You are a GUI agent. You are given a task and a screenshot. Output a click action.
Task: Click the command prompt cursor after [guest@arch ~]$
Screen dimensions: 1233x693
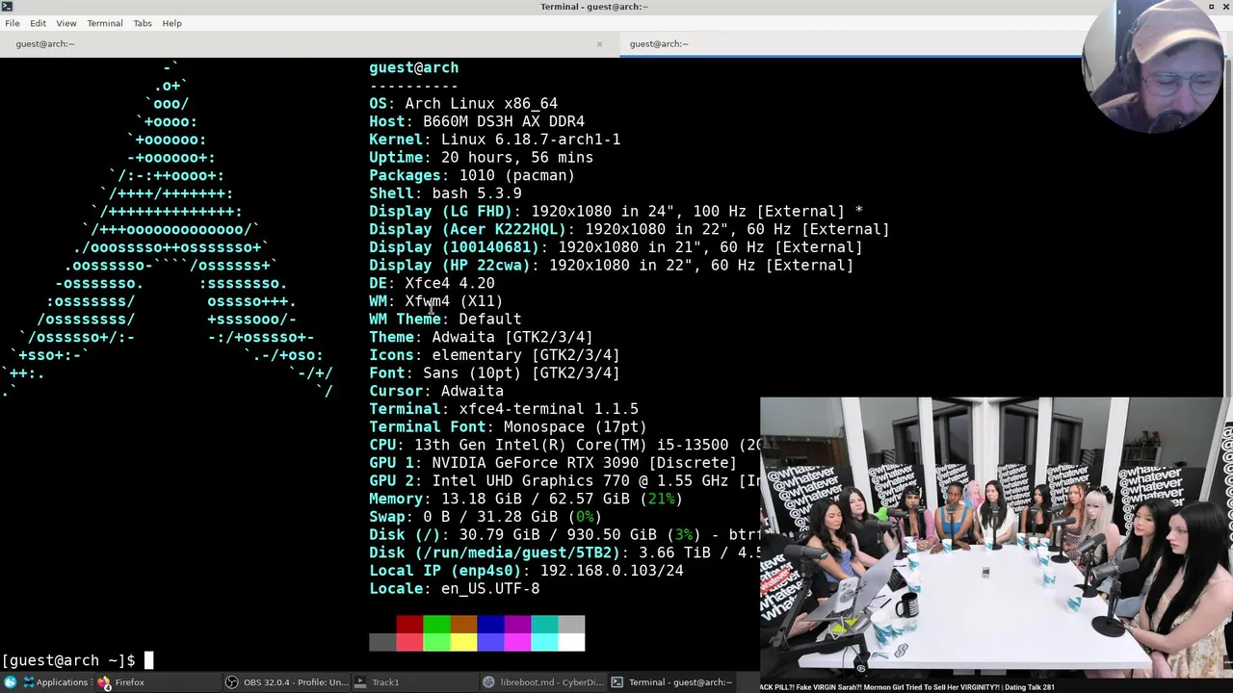[148, 660]
